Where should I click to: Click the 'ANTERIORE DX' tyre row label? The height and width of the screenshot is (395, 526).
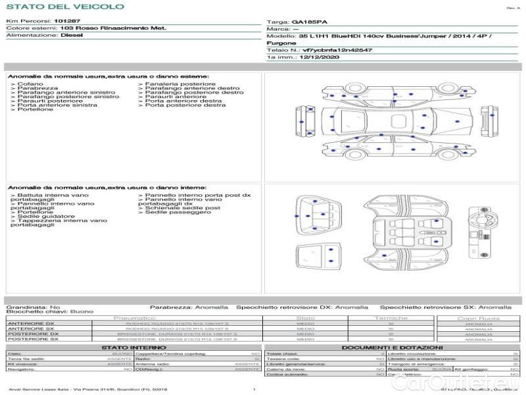31,324
